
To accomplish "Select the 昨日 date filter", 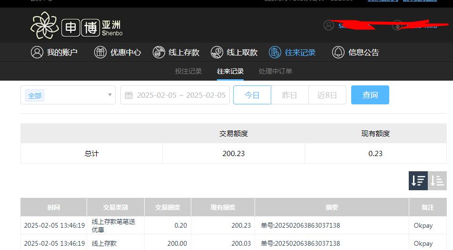I will pos(290,95).
